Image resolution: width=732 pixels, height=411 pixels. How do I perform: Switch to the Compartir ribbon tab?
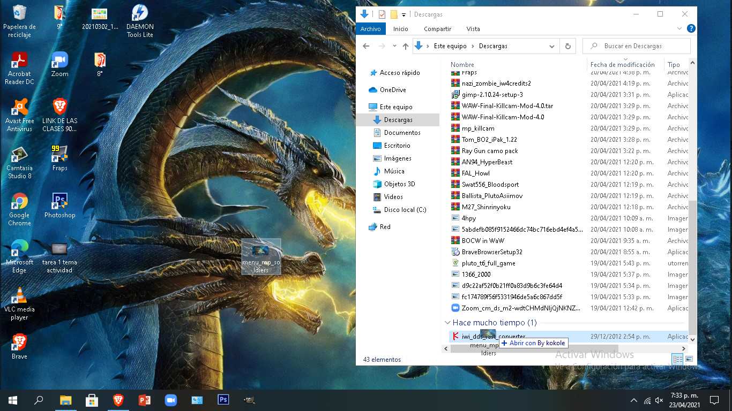[437, 29]
